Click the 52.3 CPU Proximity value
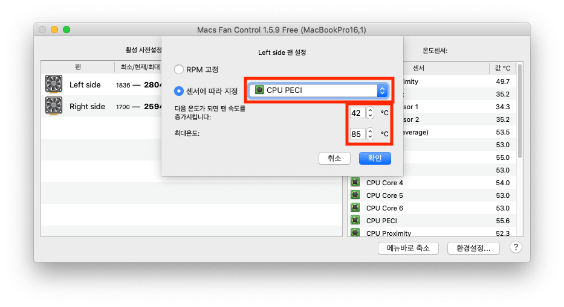Viewport: 564px width, 307px height. (502, 233)
